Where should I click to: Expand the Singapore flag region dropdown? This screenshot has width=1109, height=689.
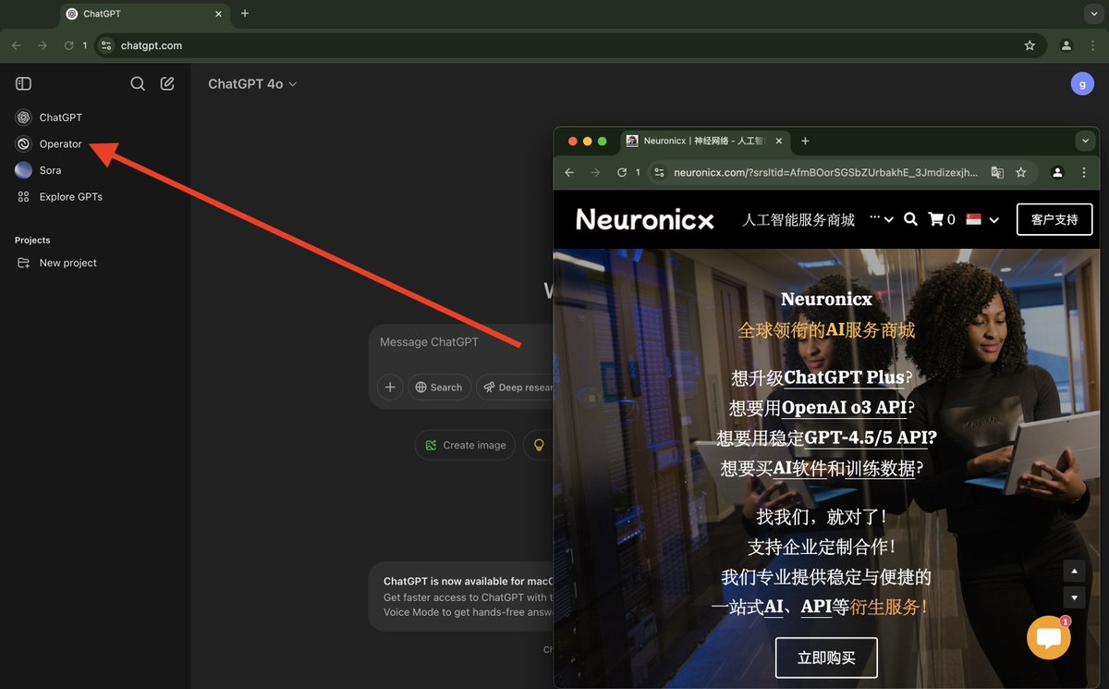[x=982, y=219]
